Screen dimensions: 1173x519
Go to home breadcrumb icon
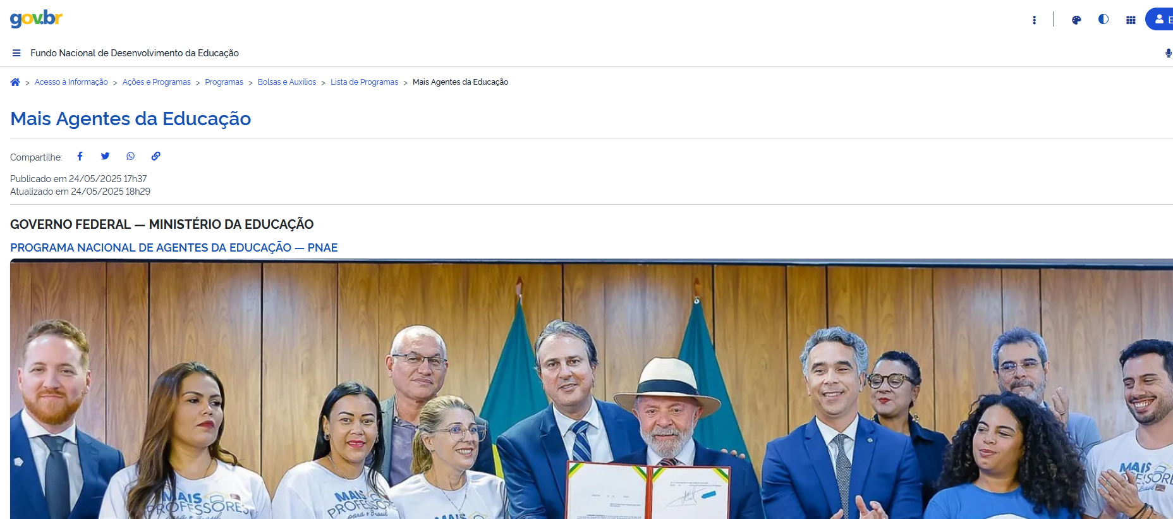coord(15,82)
